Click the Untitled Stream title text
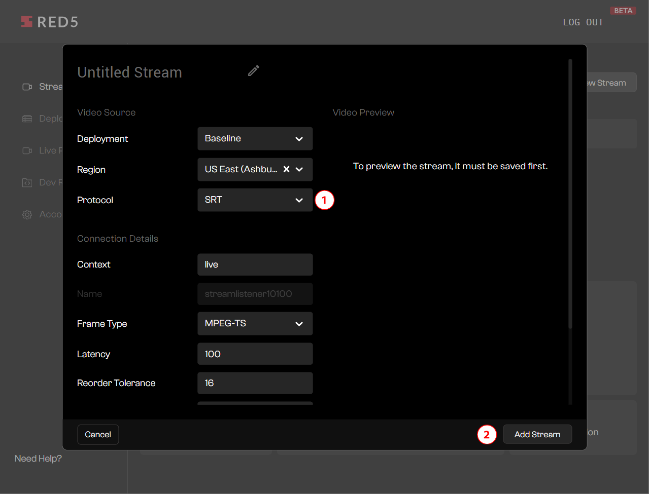This screenshot has width=649, height=494. tap(129, 72)
